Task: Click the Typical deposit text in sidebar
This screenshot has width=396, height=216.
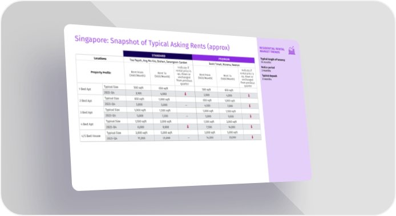Action: click(x=269, y=76)
